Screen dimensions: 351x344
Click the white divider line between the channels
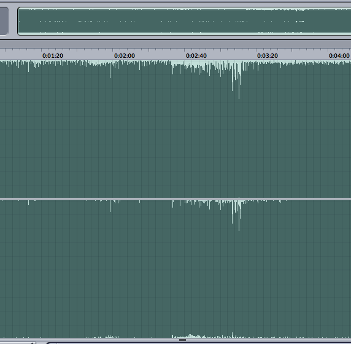(175, 199)
